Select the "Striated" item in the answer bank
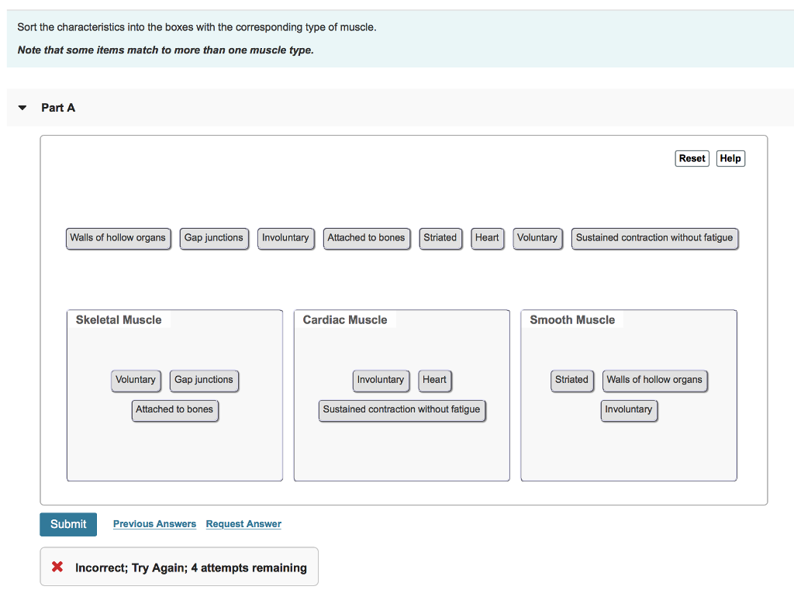The width and height of the screenshot is (794, 614). point(440,238)
